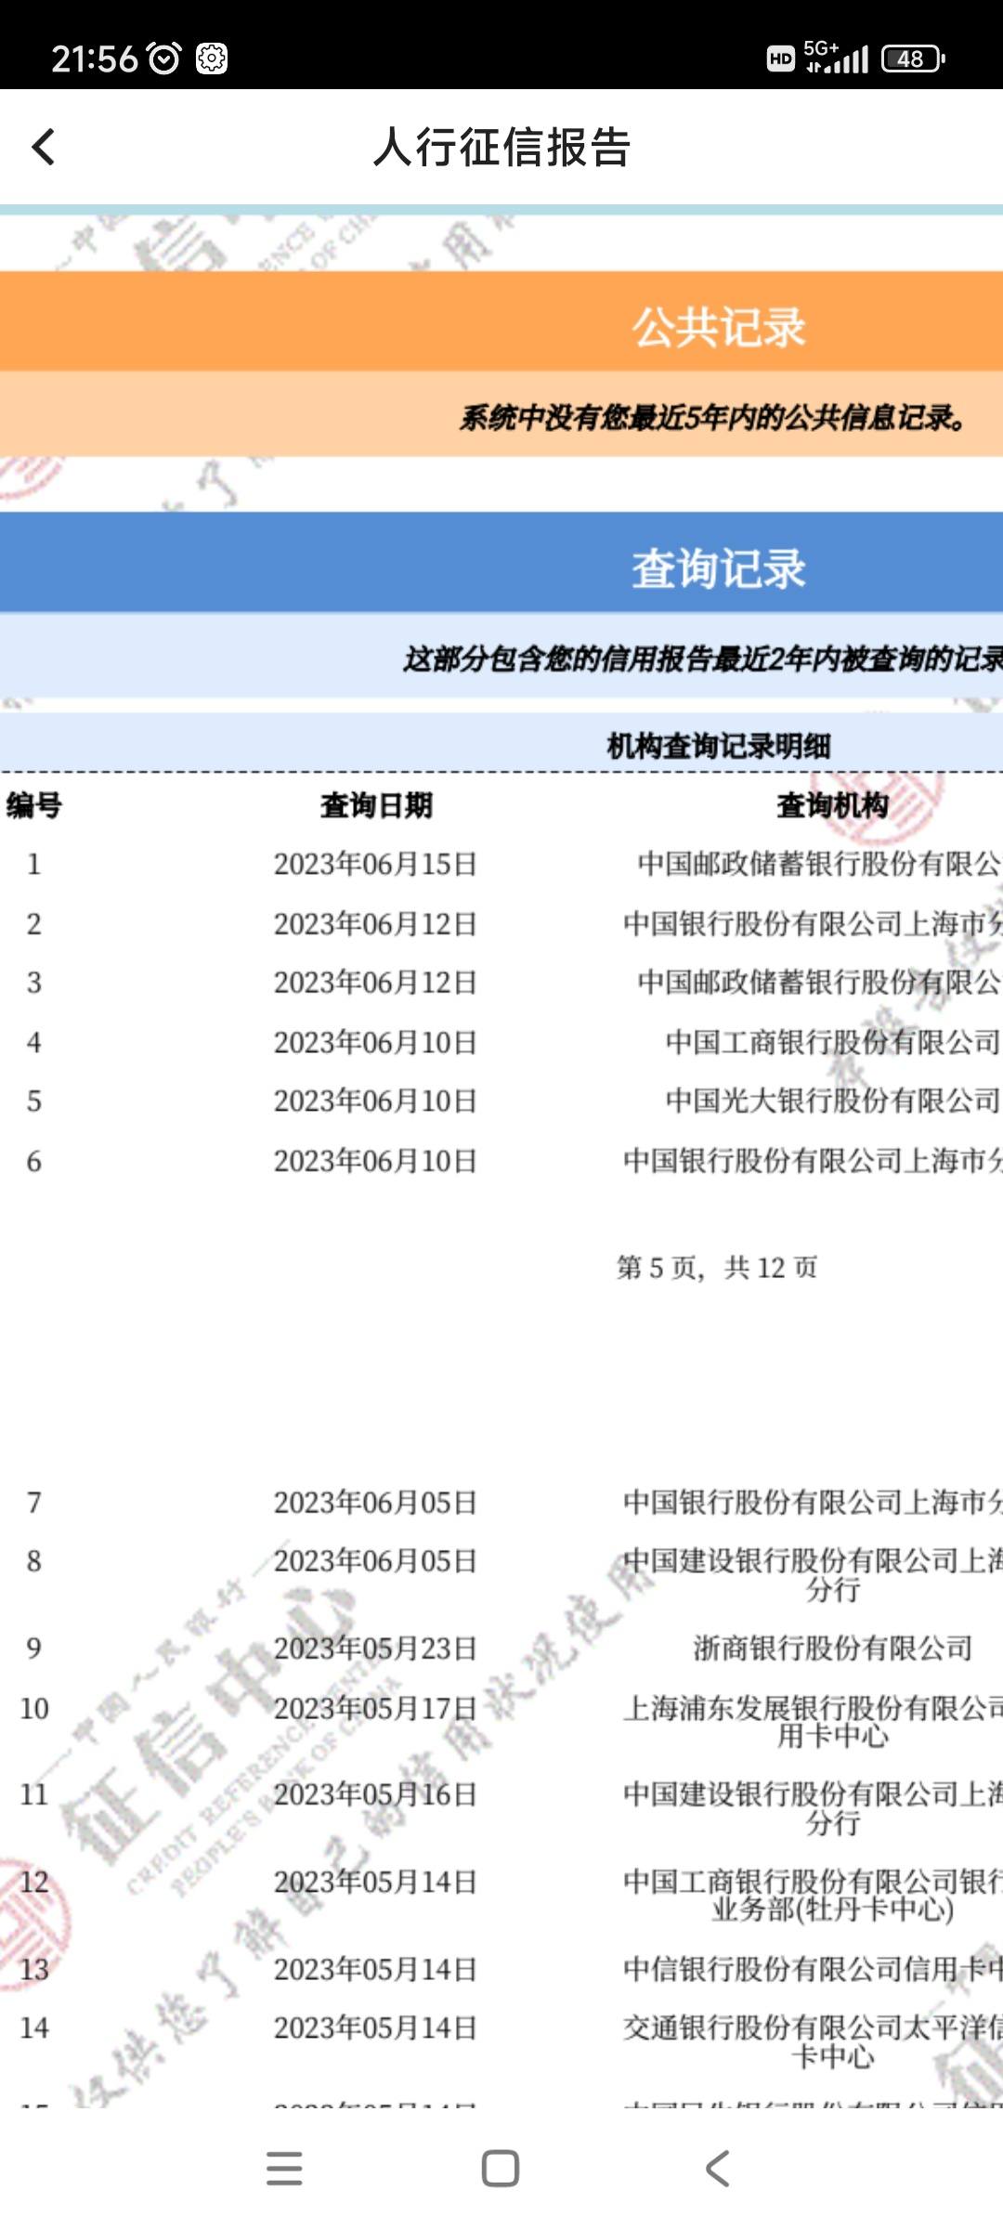Select the 2023年06月10日 date in row 4
Viewport: 1003px width, 2229px height.
tap(375, 1042)
